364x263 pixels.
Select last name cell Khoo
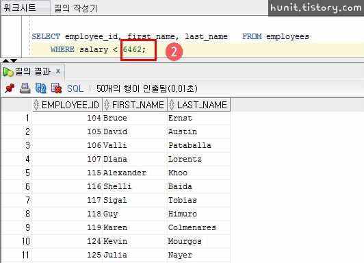(198, 173)
